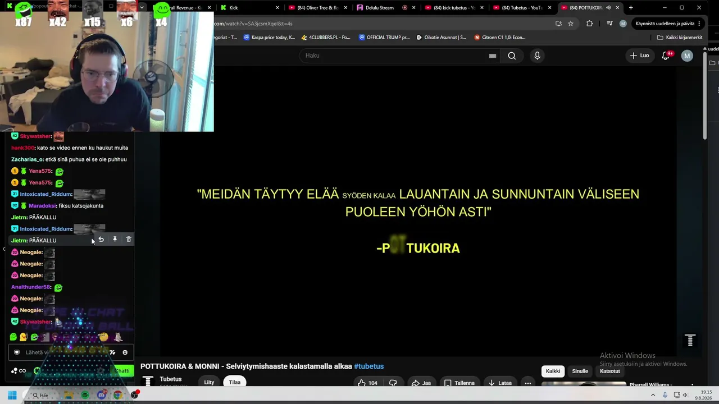Open the on-screen keyboard in YouTube search
The width and height of the screenshot is (719, 404).
(x=493, y=56)
